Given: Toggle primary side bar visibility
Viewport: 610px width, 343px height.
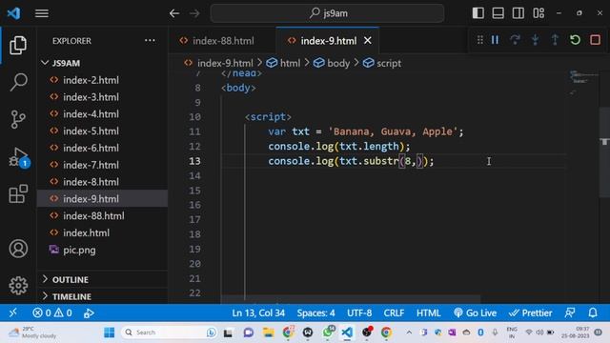Looking at the screenshot, I should pyautogui.click(x=478, y=13).
